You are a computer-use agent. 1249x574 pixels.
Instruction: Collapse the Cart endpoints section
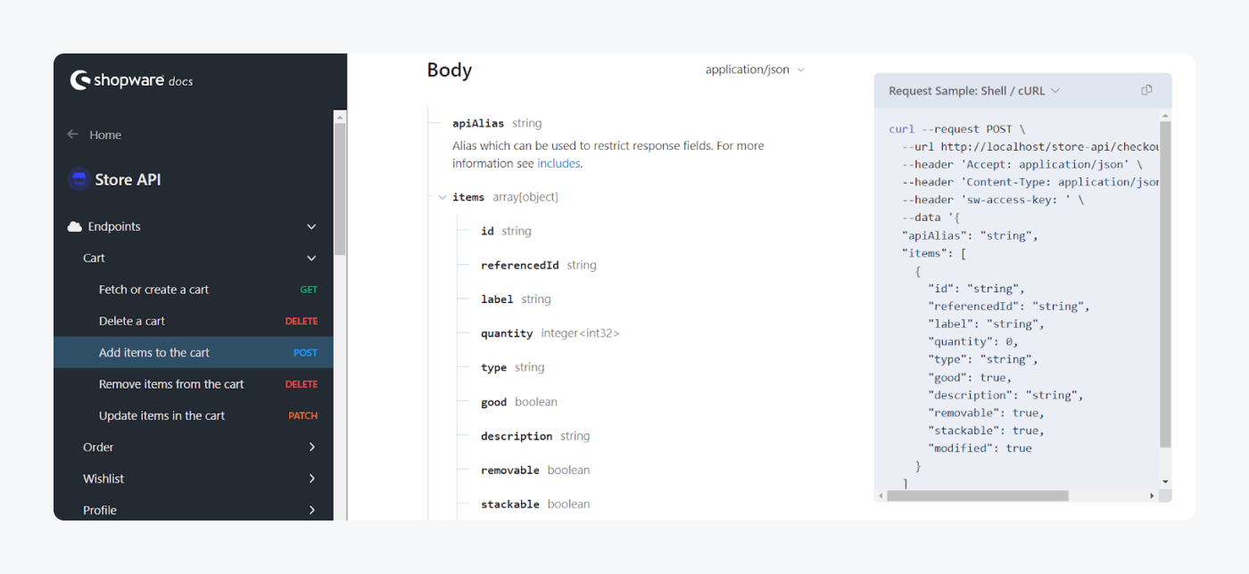click(x=311, y=258)
